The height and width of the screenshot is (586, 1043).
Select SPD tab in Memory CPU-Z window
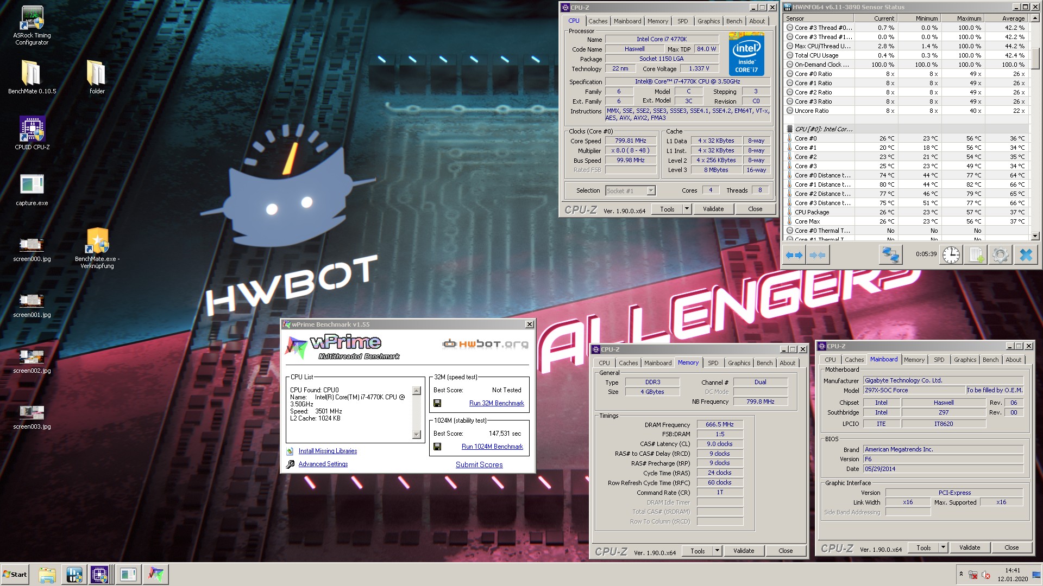point(713,363)
